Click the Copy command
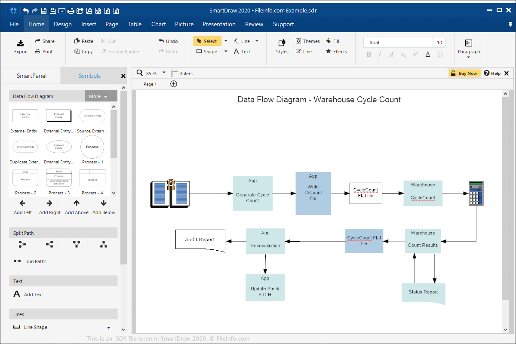Image resolution: width=516 pixels, height=344 pixels. (x=83, y=52)
